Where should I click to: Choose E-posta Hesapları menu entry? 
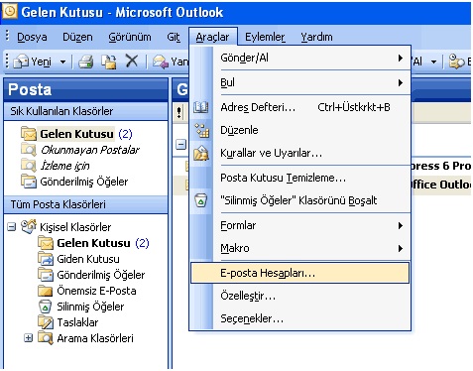(300, 273)
